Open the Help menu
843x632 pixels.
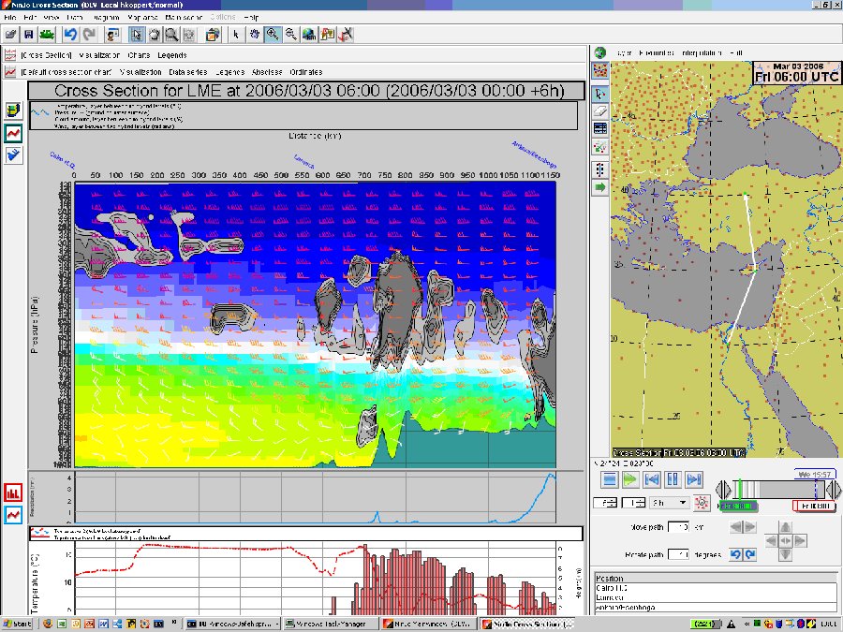[251, 18]
